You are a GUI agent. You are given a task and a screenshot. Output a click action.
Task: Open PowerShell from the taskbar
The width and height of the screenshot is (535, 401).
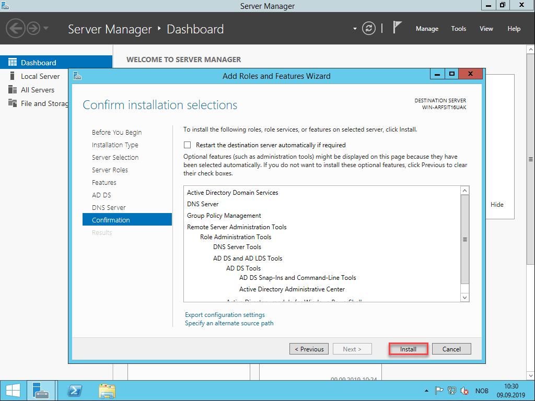[x=75, y=391]
